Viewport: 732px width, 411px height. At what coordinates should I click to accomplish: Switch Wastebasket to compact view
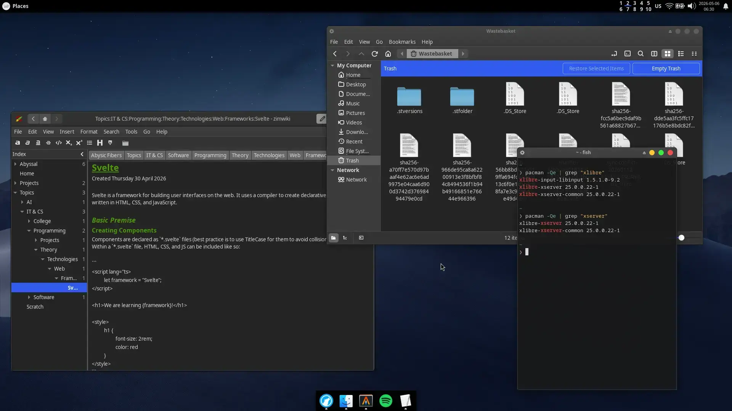click(694, 54)
